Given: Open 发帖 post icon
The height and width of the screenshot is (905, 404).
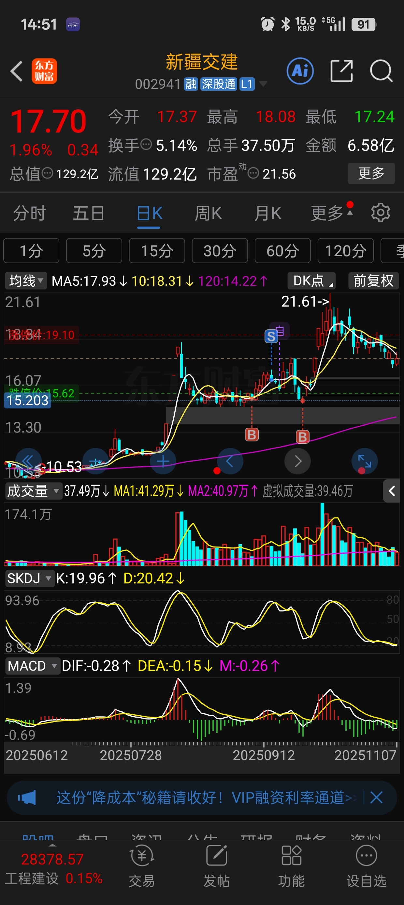Looking at the screenshot, I should pos(216,866).
